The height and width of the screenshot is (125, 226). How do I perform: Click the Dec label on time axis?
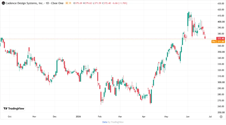(x=55, y=116)
